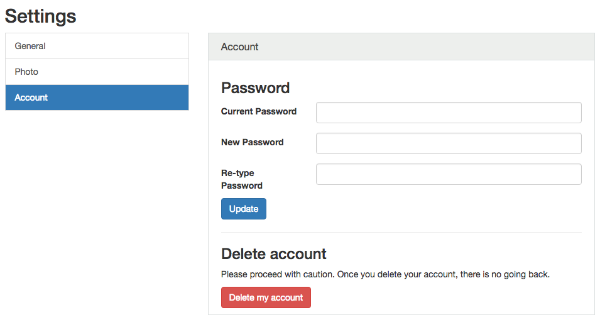
Task: Click into the New Password field
Action: [x=449, y=143]
